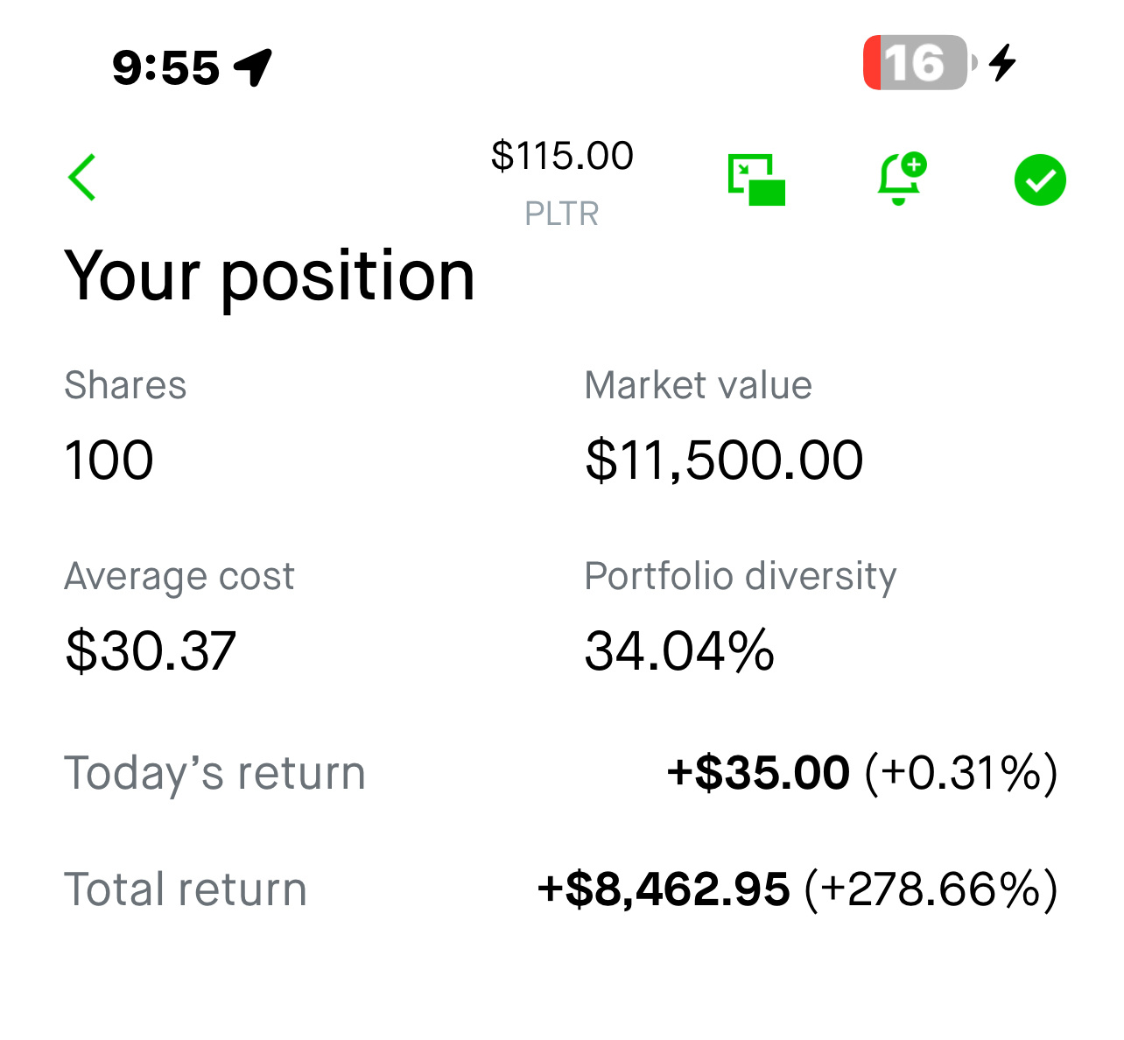
Task: Open the Today's return row
Action: coord(561,773)
